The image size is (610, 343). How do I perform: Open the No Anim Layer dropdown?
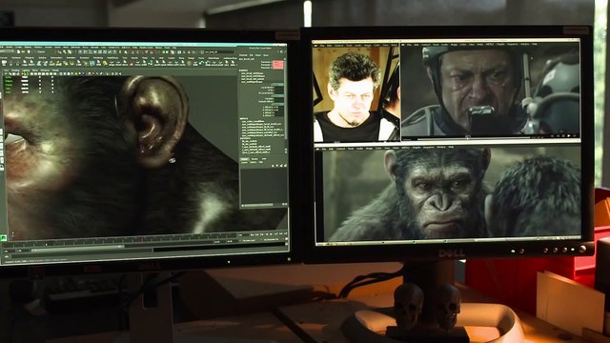(249, 240)
